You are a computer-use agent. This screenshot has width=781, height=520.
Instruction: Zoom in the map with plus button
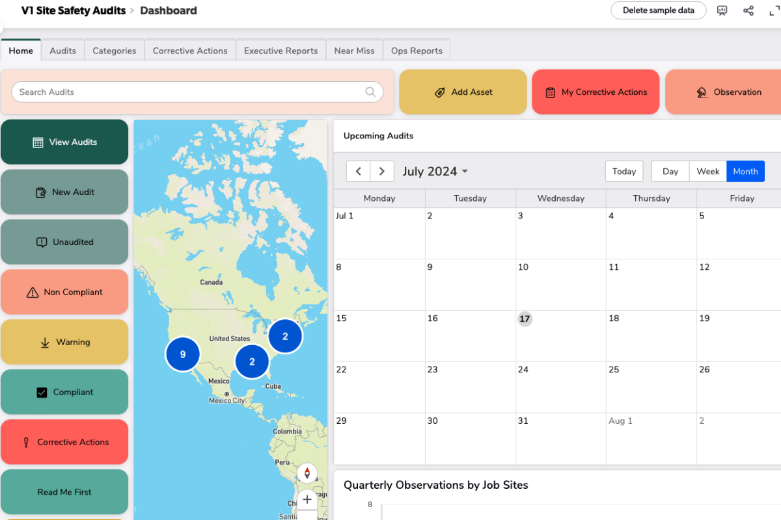[307, 499]
